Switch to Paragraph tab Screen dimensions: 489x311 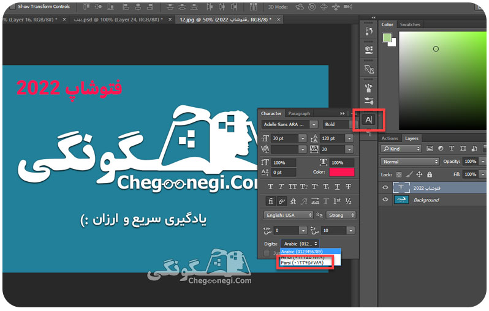click(299, 113)
